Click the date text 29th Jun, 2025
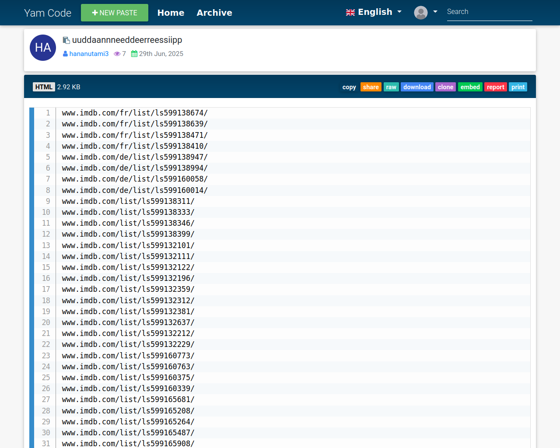This screenshot has height=448, width=560. (x=161, y=54)
